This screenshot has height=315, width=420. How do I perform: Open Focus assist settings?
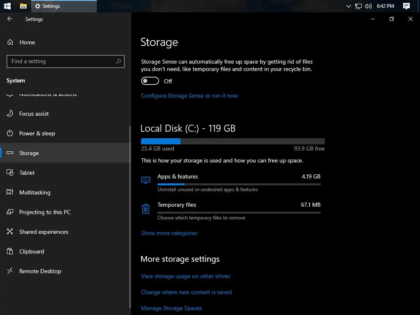pos(65,114)
